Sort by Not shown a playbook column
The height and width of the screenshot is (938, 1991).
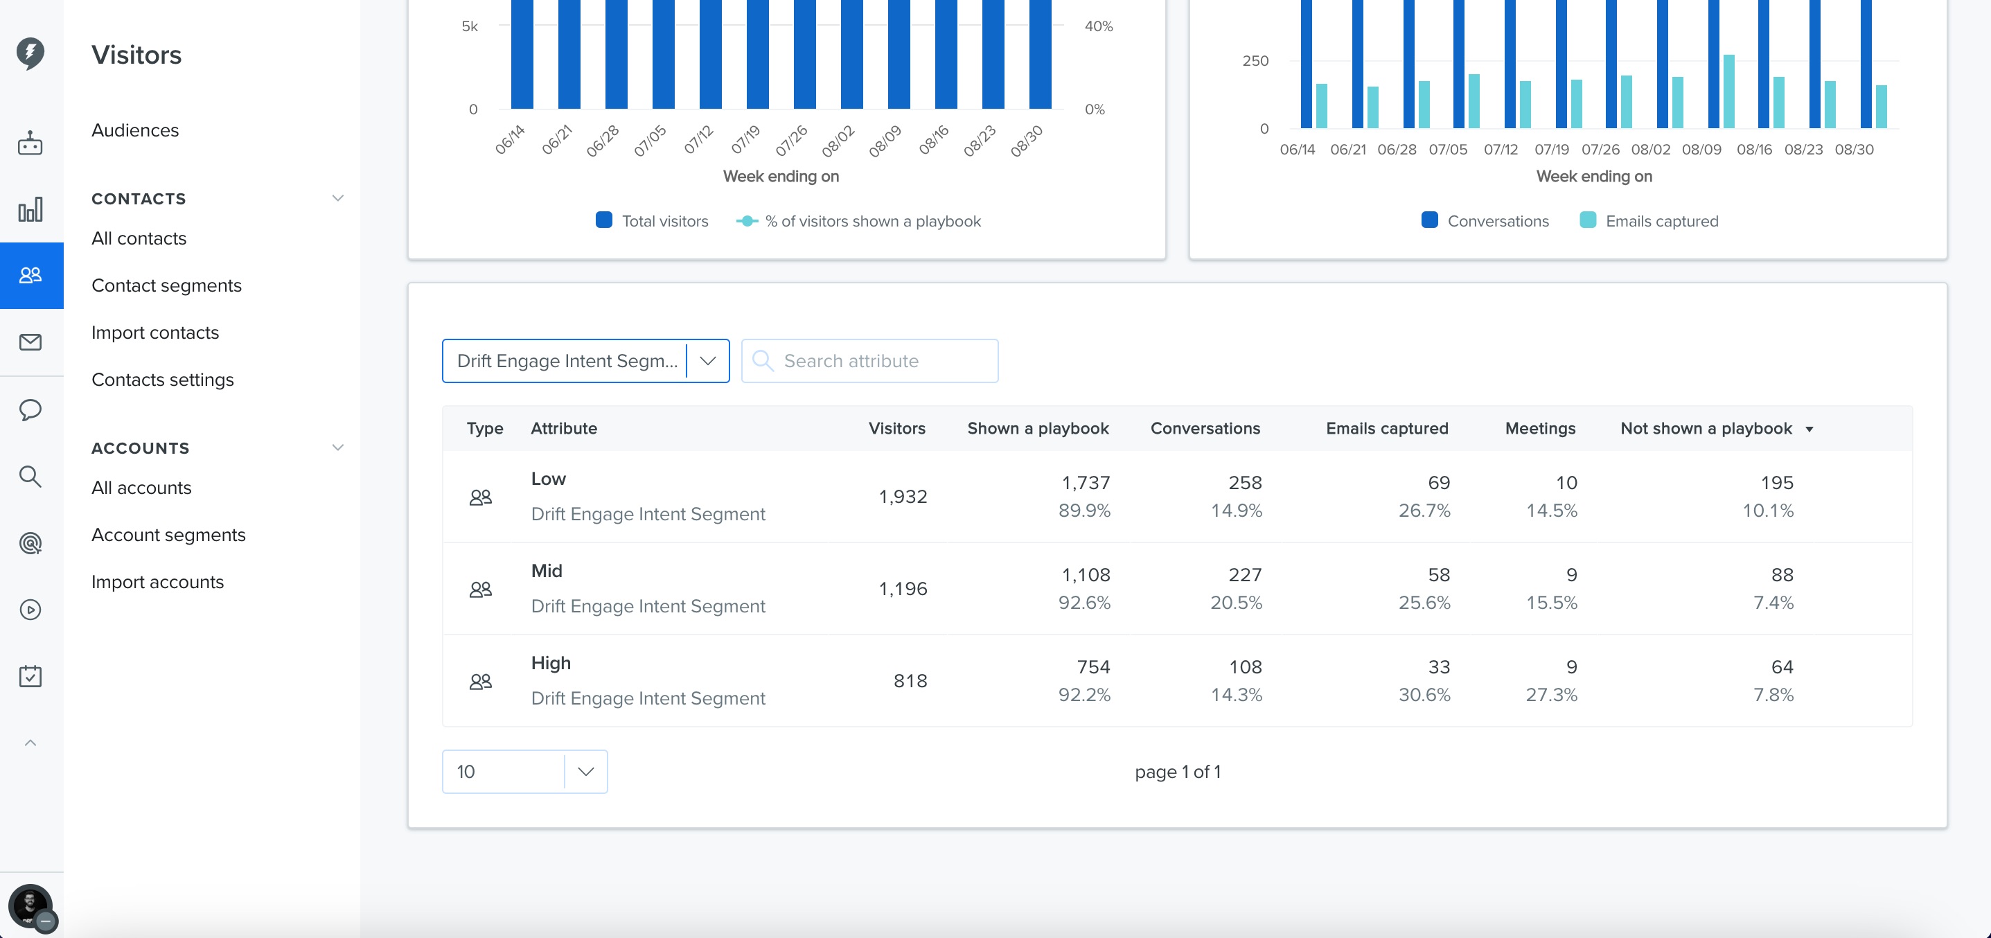1716,428
